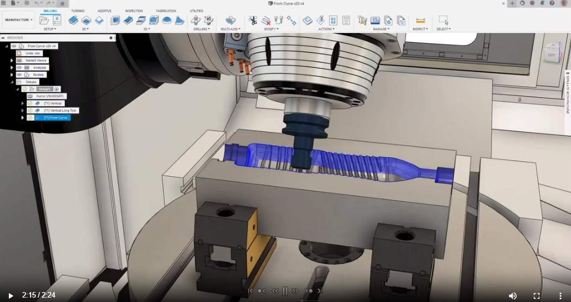Screen dimensions: 571x302
Task: Select the 2D Adaptive Clearing tool
Action: click(x=73, y=20)
